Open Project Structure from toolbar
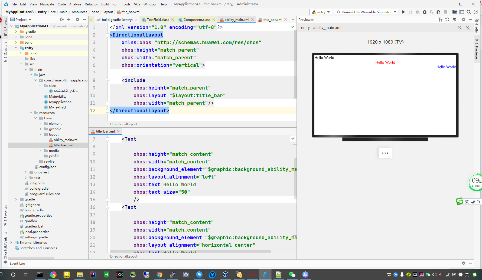The height and width of the screenshot is (280, 482). click(455, 12)
